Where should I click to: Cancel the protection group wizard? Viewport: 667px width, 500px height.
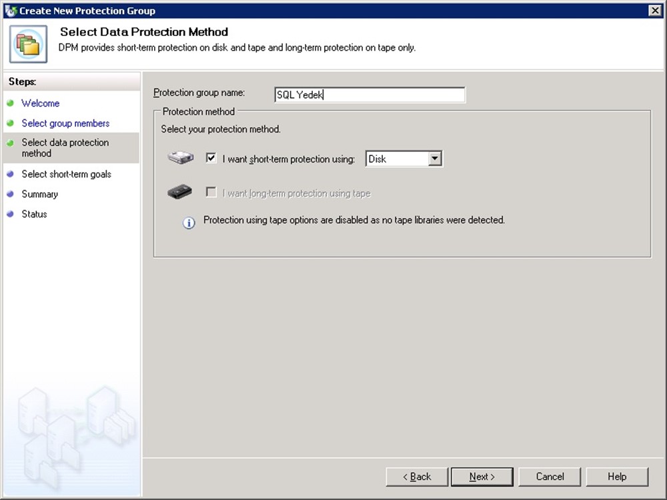pos(550,477)
